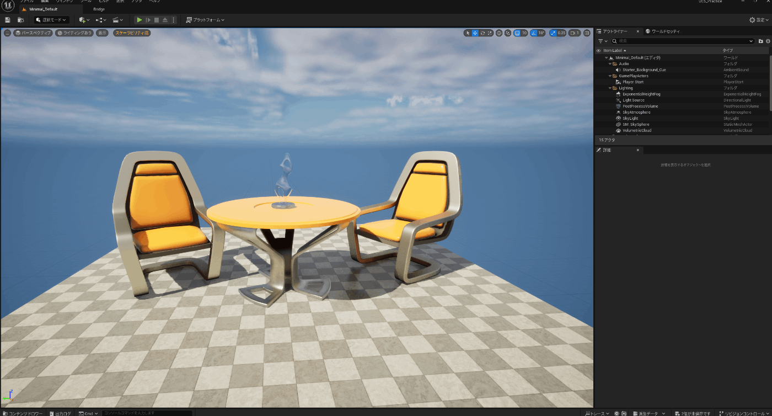Open the プラットフォーム platforms dropdown
Viewport: 772px width, 416px height.
point(205,20)
